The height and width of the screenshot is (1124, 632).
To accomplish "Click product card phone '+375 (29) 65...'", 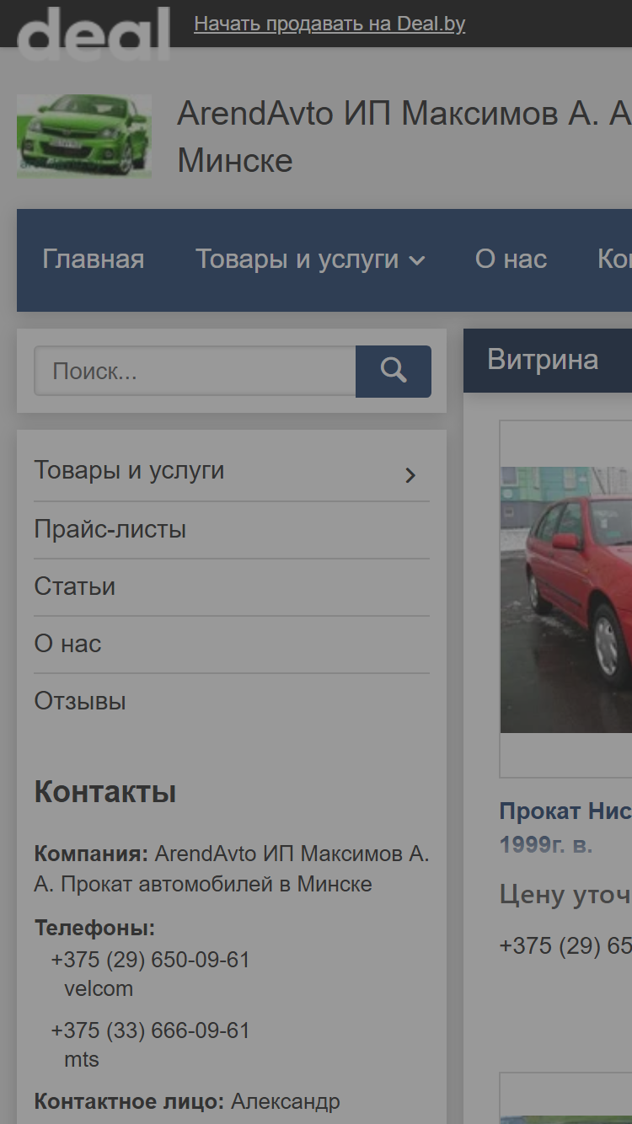I will click(x=565, y=945).
